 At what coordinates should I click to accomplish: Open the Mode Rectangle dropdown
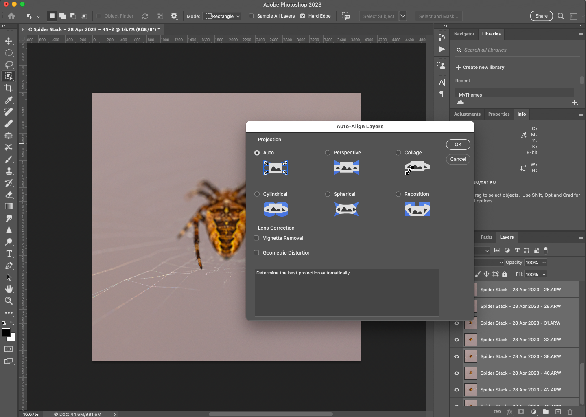pos(222,16)
